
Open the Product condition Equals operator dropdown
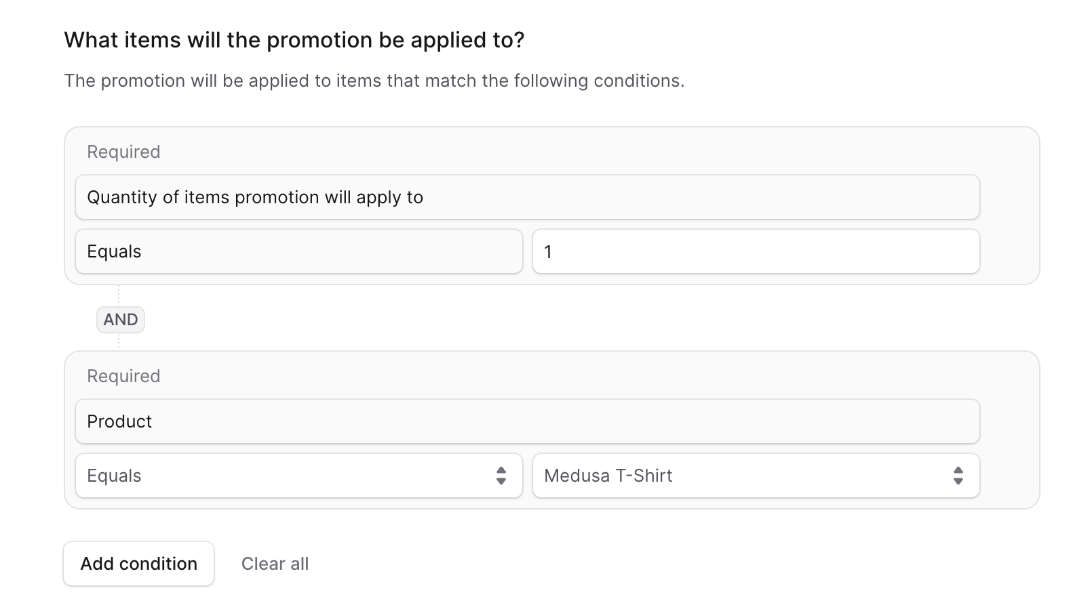[298, 476]
